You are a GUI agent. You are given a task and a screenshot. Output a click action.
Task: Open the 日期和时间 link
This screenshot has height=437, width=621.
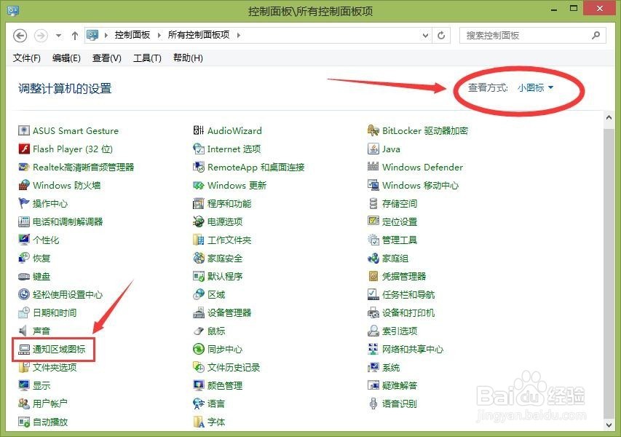(55, 313)
